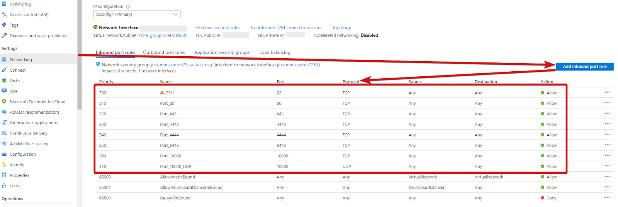Switch to Inbound port rules tab
Viewport: 618px width, 207px height.
[115, 52]
